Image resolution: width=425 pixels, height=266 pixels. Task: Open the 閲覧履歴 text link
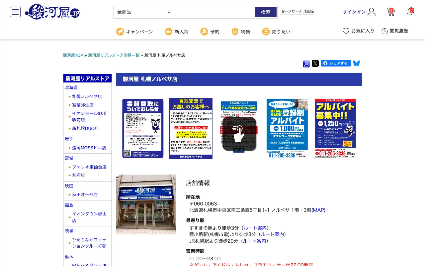[399, 31]
